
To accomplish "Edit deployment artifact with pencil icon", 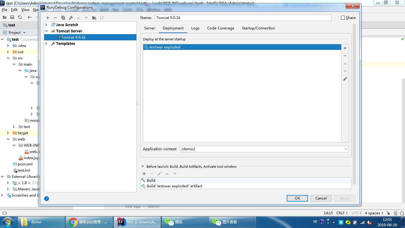I will [x=345, y=79].
